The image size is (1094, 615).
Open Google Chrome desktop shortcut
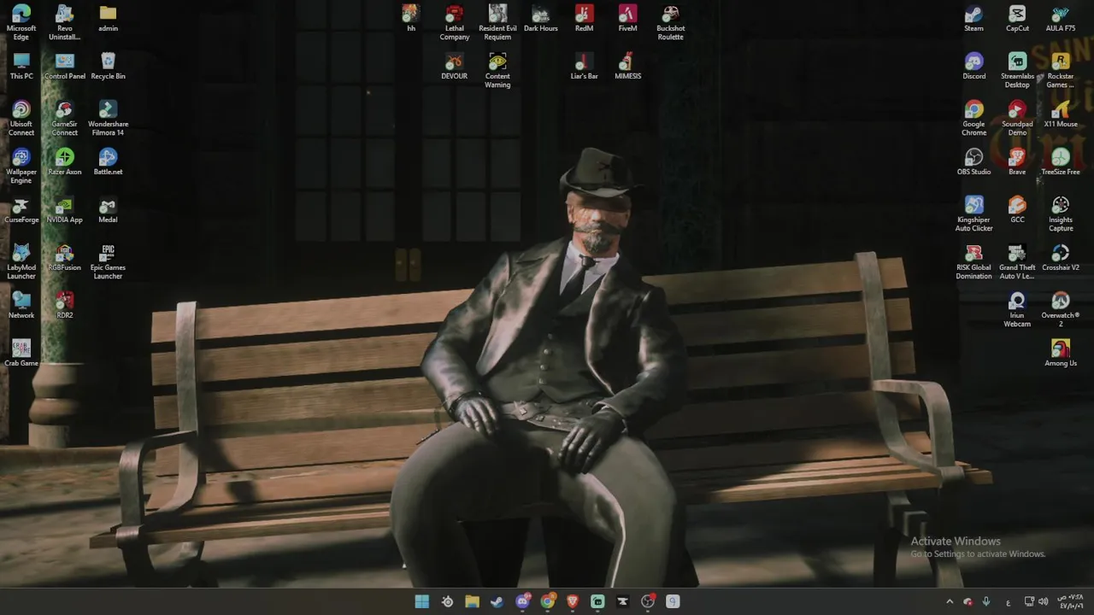click(x=974, y=118)
